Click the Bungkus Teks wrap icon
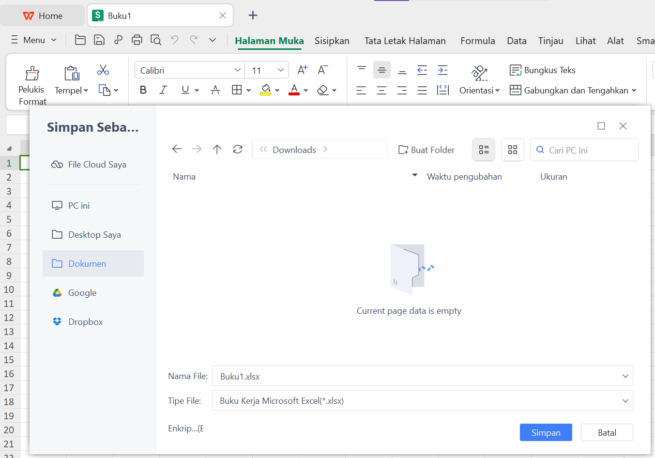 point(517,70)
